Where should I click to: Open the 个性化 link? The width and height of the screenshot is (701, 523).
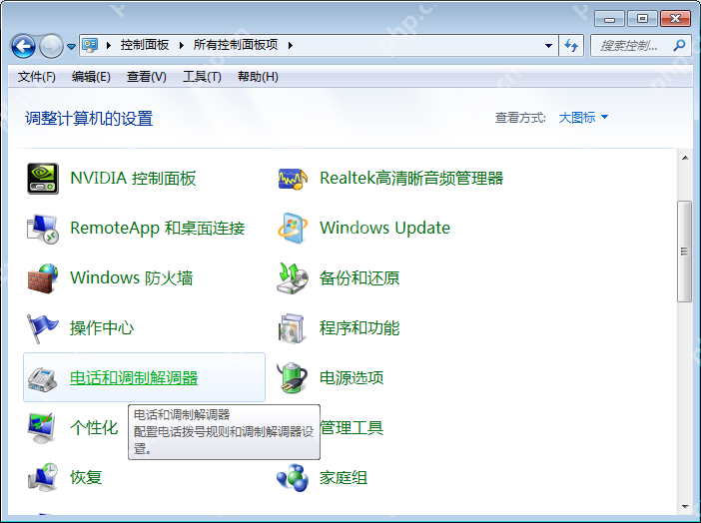[x=94, y=428]
